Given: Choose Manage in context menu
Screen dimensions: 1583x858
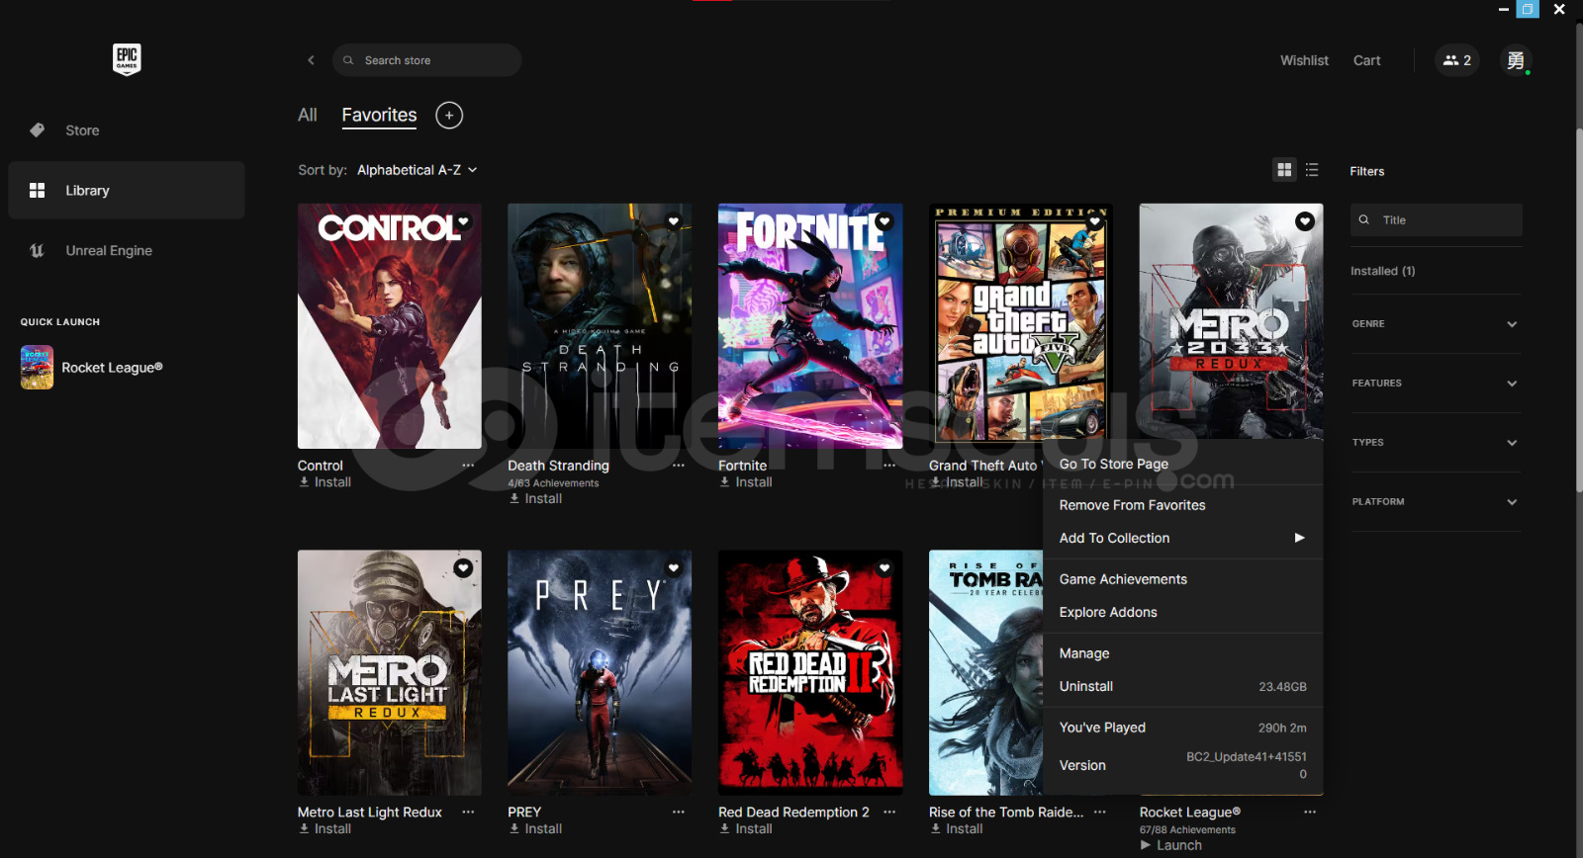Looking at the screenshot, I should pyautogui.click(x=1183, y=653).
